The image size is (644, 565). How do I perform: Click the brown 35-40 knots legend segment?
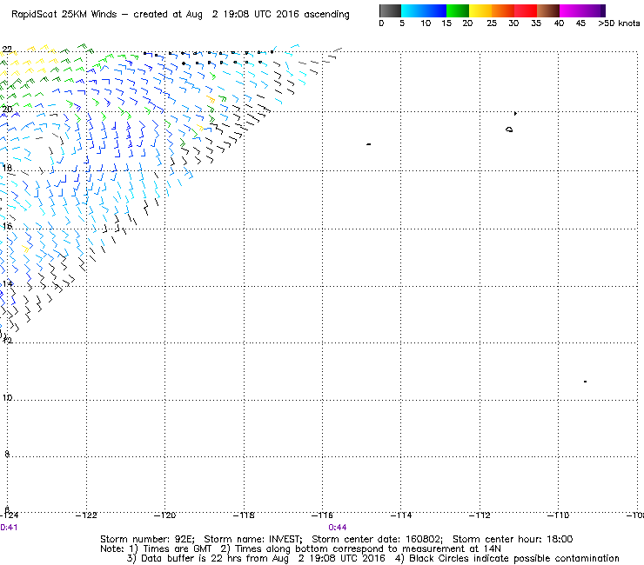[548, 10]
